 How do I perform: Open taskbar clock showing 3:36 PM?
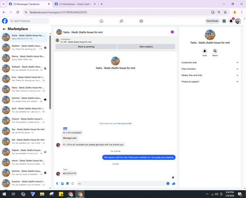click(x=229, y=194)
